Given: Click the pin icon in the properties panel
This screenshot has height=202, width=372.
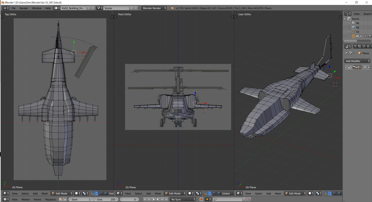Looking at the screenshot, I should pyautogui.click(x=346, y=53).
